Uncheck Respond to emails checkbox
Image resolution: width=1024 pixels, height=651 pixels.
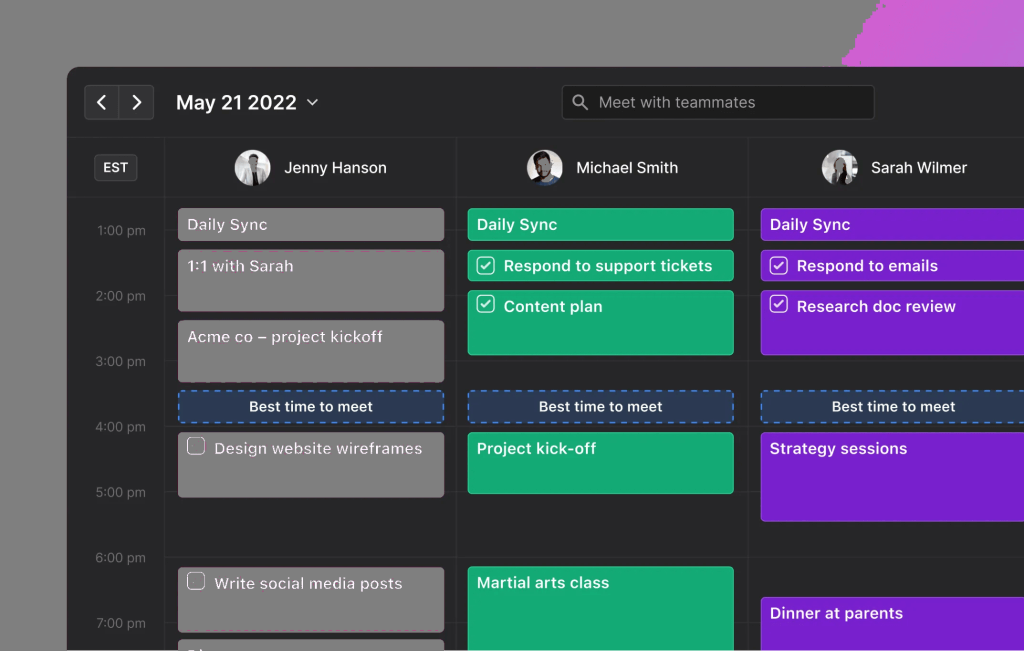778,265
